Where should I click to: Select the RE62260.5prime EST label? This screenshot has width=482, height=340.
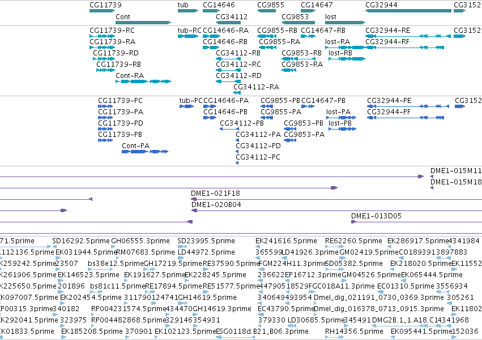point(353,241)
